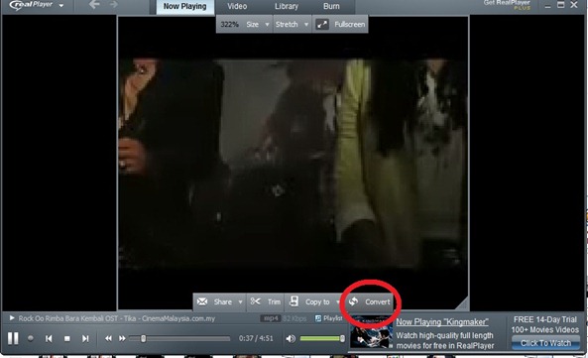Expand the Size dropdown arrow
The height and width of the screenshot is (358, 588).
tap(267, 25)
